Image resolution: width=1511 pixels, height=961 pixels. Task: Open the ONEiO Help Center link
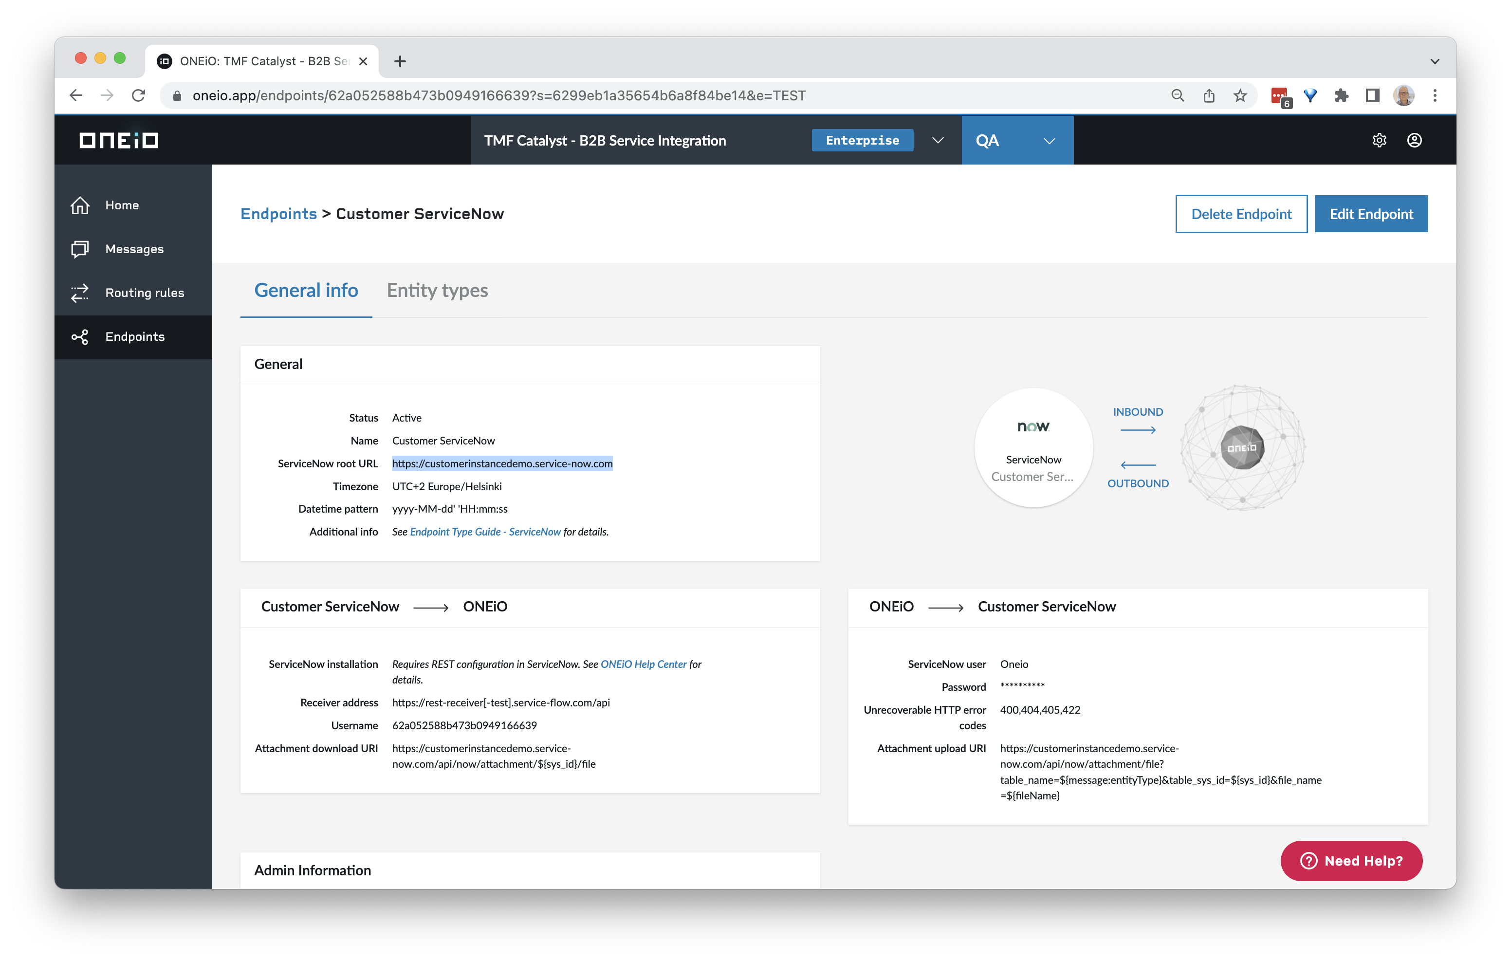point(644,664)
